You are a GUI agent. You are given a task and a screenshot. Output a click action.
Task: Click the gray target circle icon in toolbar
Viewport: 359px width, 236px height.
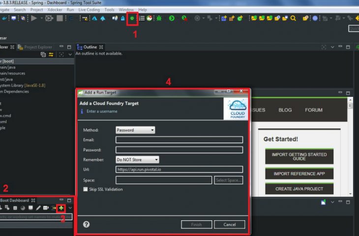coord(197,18)
